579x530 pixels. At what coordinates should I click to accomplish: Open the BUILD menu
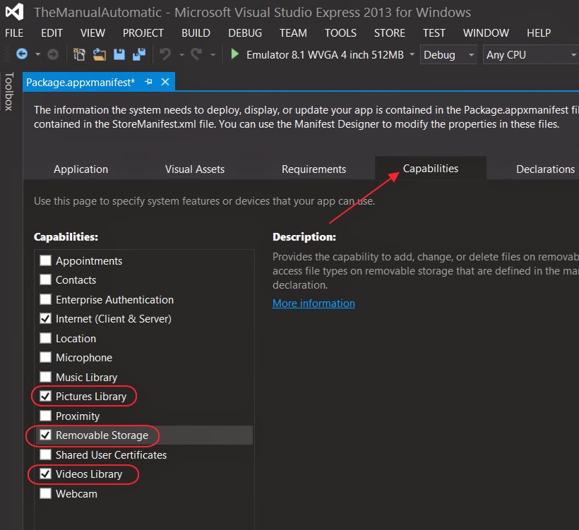[196, 33]
